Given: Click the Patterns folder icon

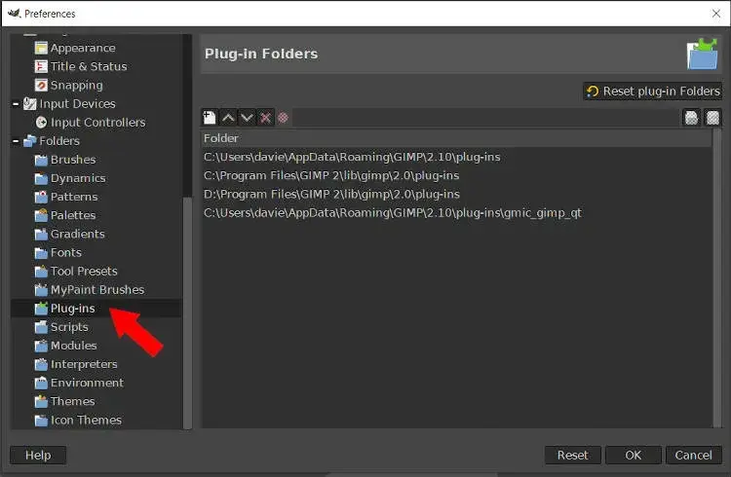Looking at the screenshot, I should (41, 197).
